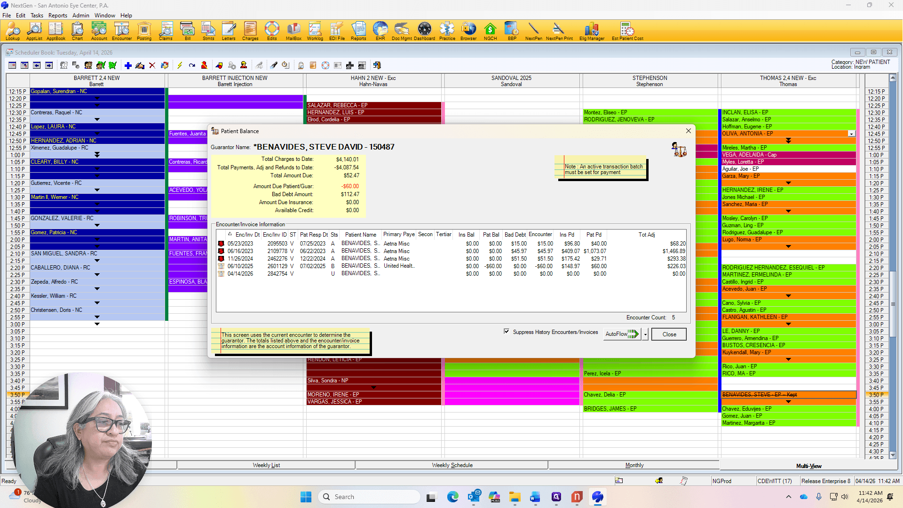
Task: Open the NGCH toolbar icon
Action: point(490,31)
